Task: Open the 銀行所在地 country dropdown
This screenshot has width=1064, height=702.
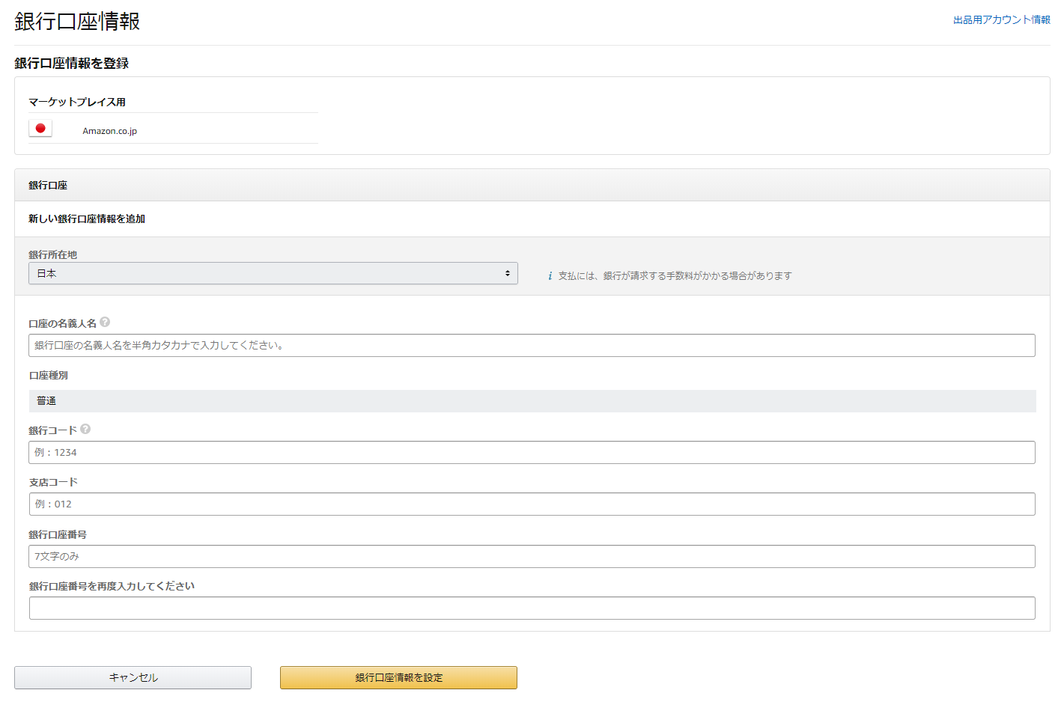Action: point(273,273)
